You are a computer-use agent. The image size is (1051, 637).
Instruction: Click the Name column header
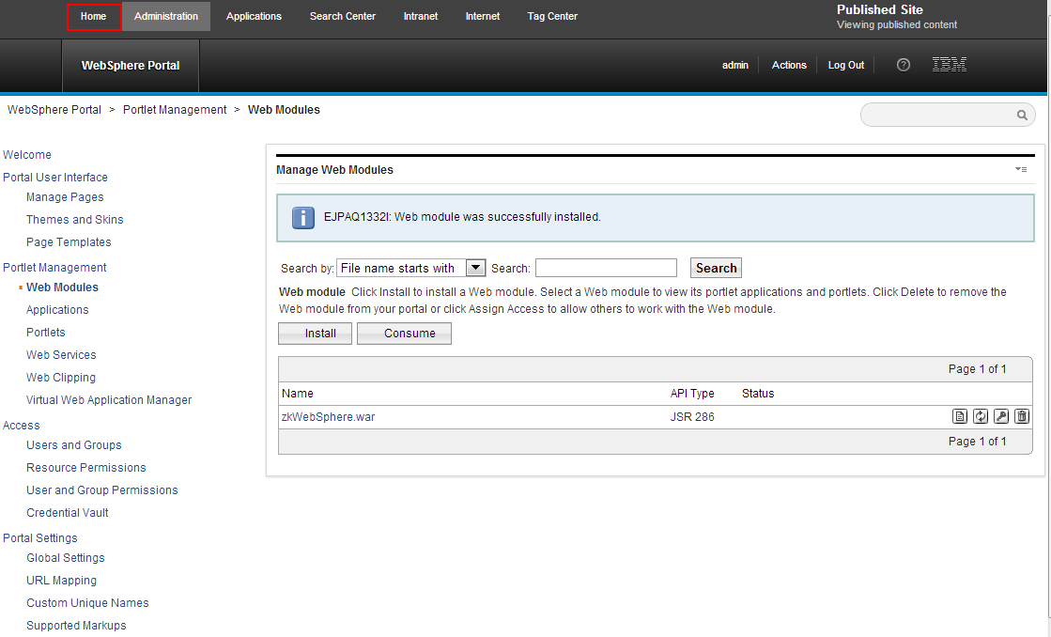298,394
